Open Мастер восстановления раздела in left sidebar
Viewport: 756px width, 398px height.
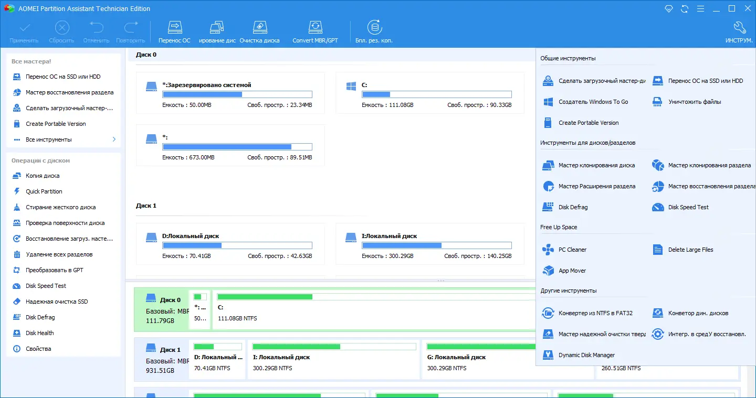[x=63, y=92]
